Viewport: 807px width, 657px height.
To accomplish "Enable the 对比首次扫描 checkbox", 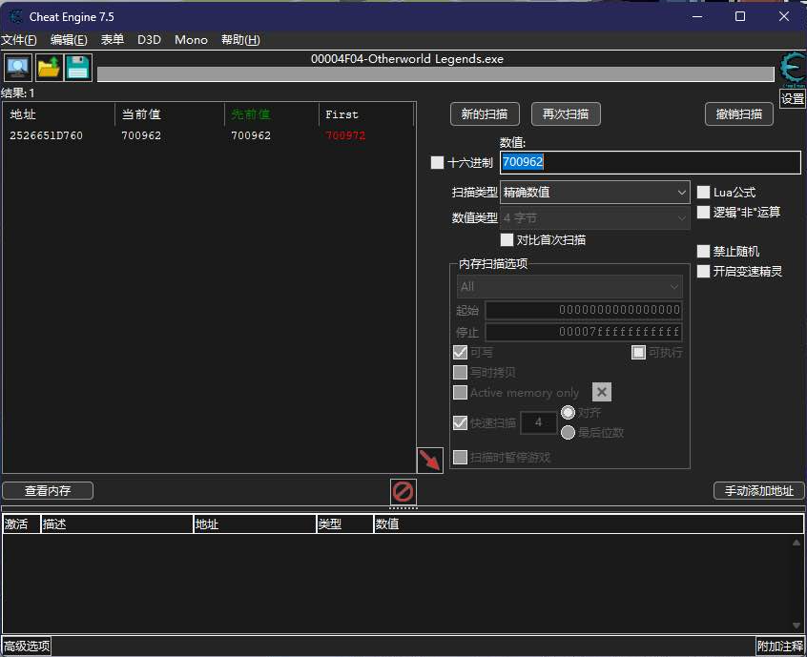I will 507,239.
